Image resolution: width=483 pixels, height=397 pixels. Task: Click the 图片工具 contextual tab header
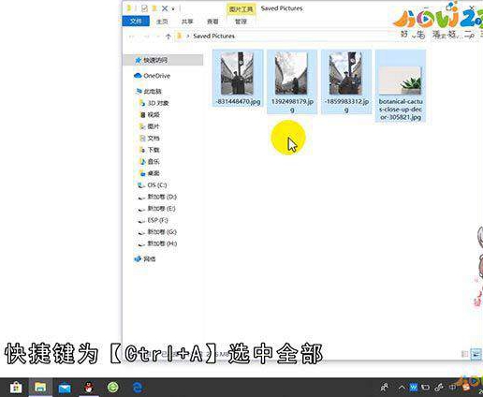(241, 9)
